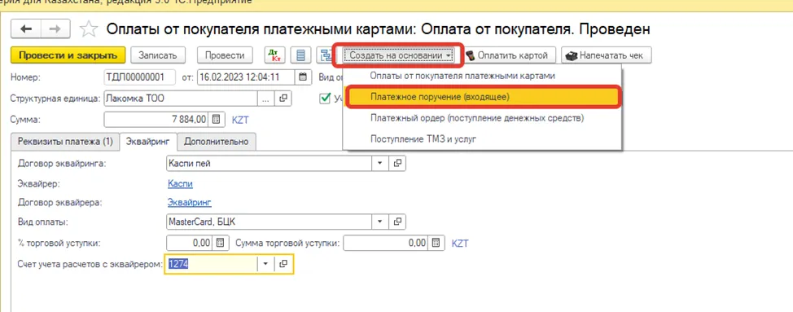Viewport: 793px width, 312px height.
Task: Click Провести и закрыть button
Action: coord(68,55)
